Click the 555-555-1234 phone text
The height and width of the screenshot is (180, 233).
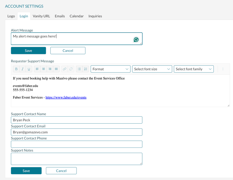pyautogui.click(x=23, y=90)
